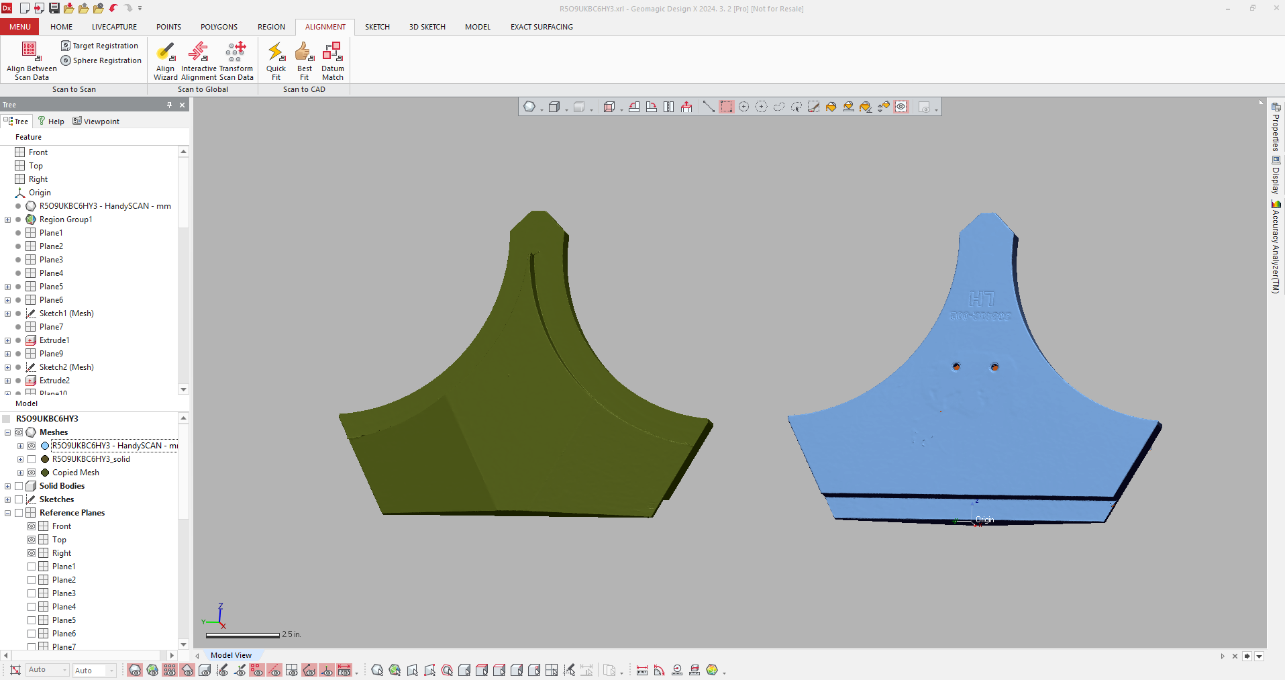Toggle visibility of Reference Planes group
Screen dimensions: 1285x680
19,513
